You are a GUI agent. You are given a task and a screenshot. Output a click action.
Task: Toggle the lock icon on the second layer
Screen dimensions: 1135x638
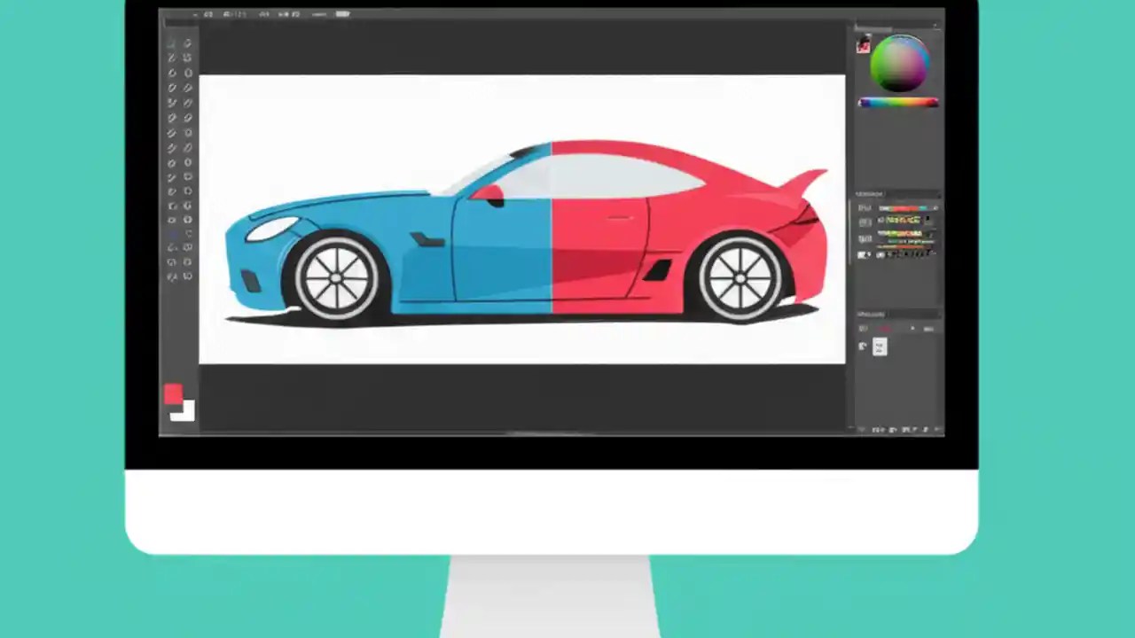tap(865, 222)
